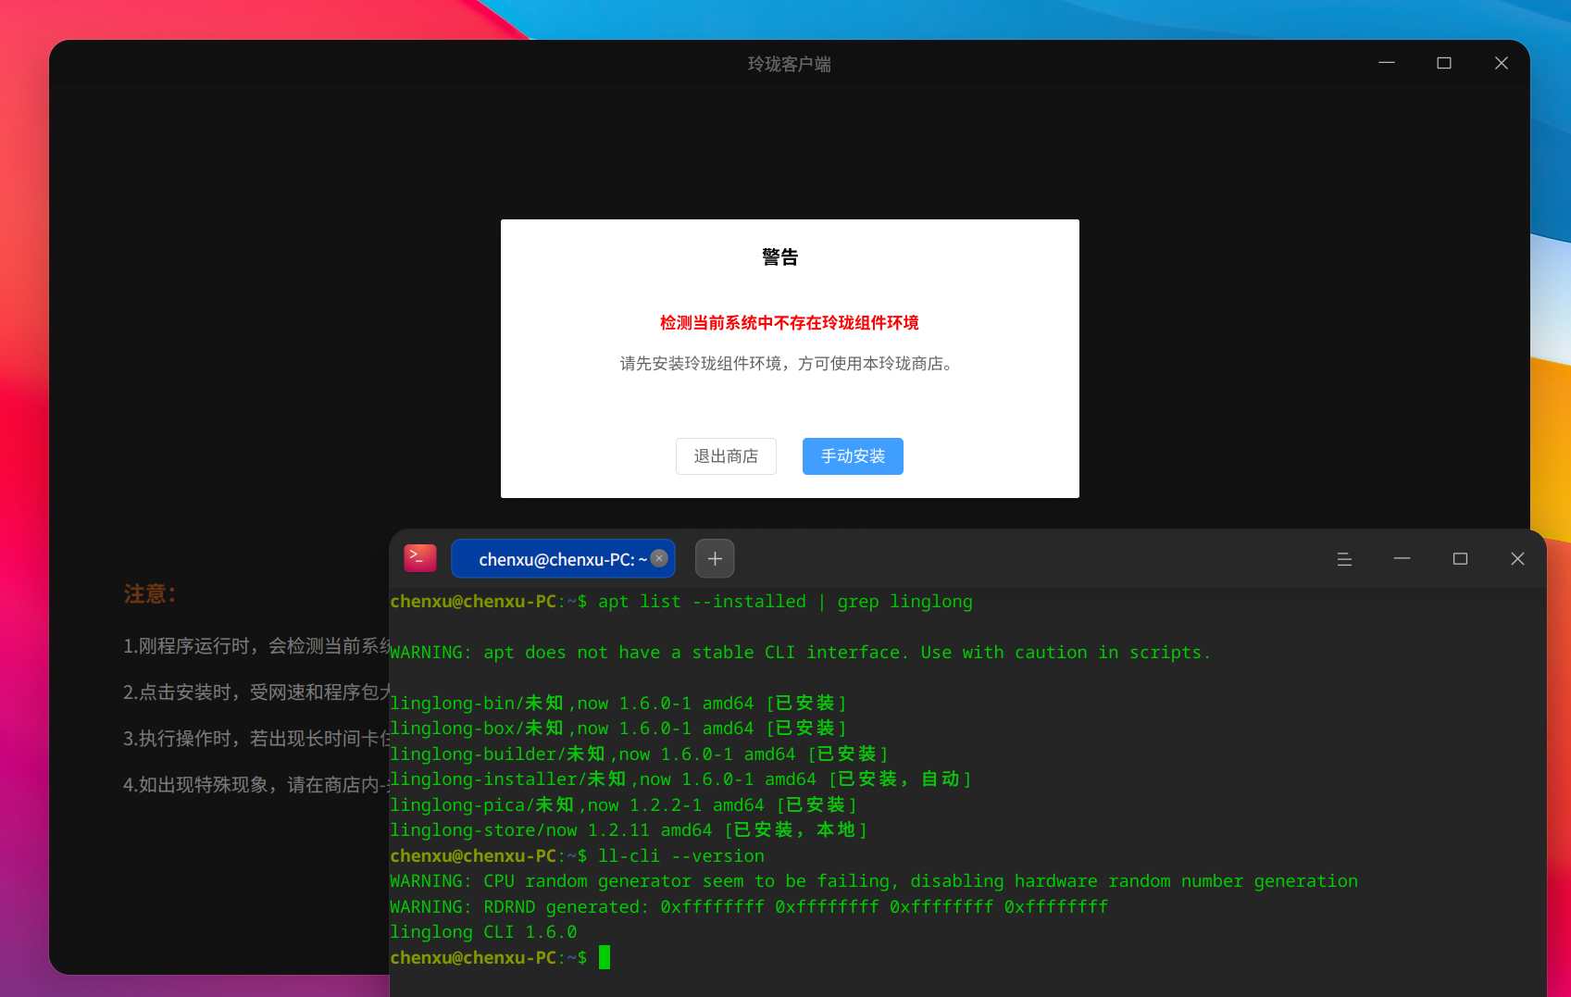
Task: Click the WARNING apt stable CLI interface line
Action: point(801,653)
